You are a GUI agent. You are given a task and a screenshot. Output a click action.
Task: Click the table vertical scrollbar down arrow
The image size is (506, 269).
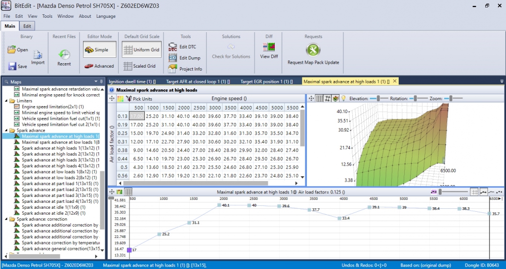click(302, 177)
